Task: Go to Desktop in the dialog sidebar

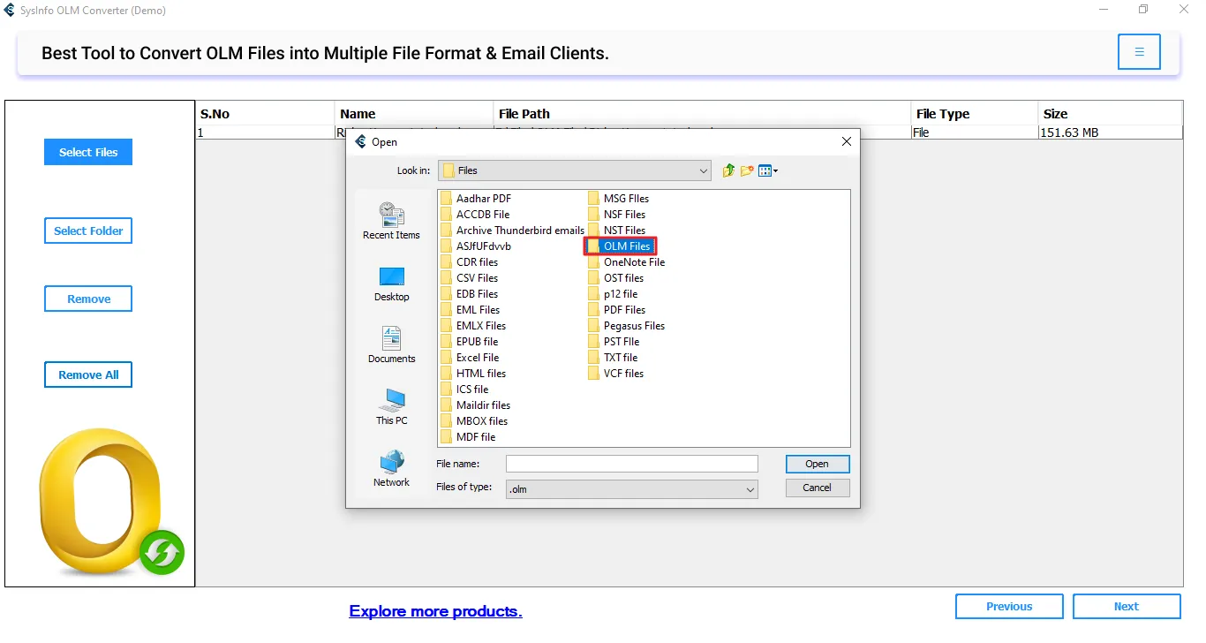Action: pyautogui.click(x=391, y=284)
